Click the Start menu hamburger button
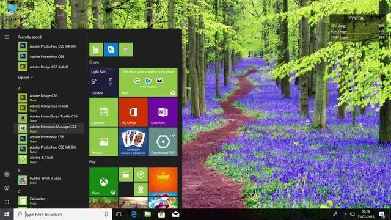The width and height of the screenshot is (391, 220). [7, 37]
